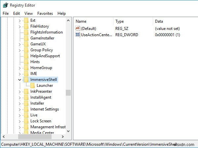Image resolution: width=198 pixels, height=148 pixels.
Task: Click the 0x00000001 (1) data cell
Action: click(x=168, y=35)
